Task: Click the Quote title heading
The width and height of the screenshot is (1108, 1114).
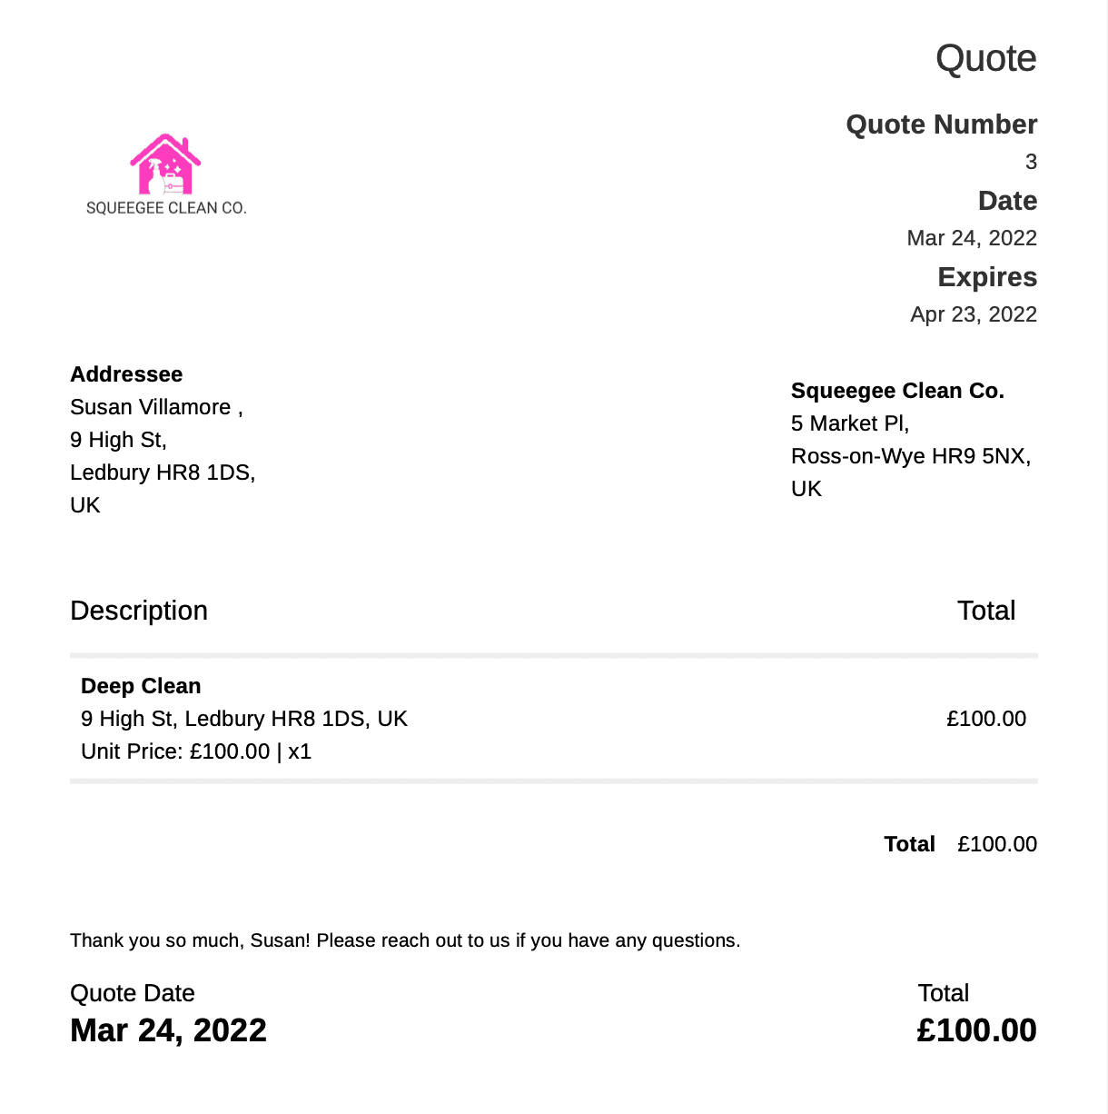Action: (986, 58)
